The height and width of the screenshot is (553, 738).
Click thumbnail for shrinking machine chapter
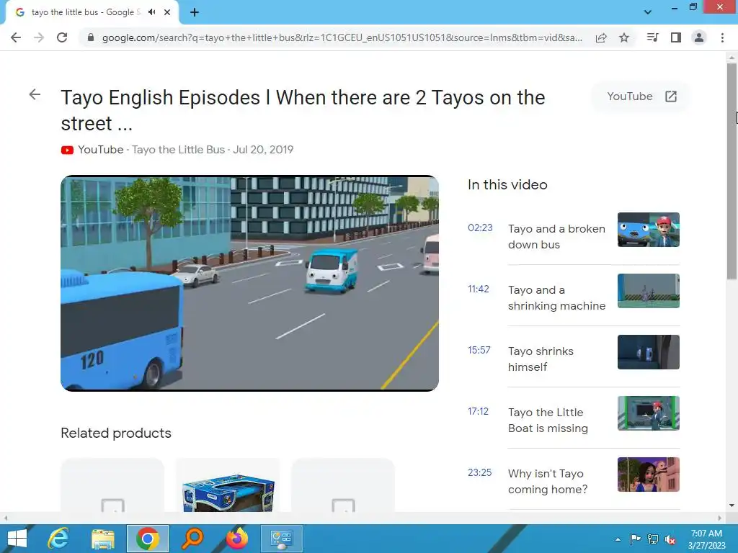pos(648,291)
